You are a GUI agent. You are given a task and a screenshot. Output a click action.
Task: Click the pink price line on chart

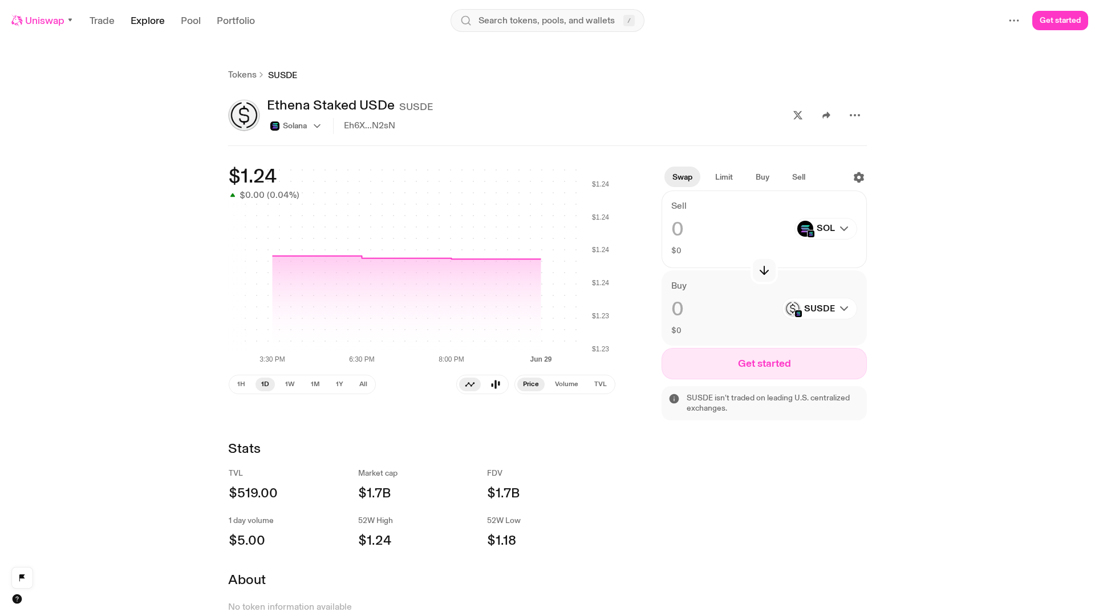(406, 258)
